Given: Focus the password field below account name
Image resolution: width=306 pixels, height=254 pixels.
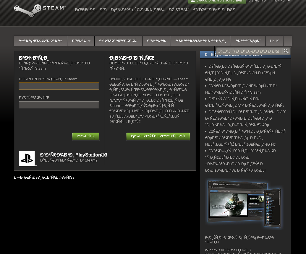Looking at the screenshot, I should tap(59, 105).
